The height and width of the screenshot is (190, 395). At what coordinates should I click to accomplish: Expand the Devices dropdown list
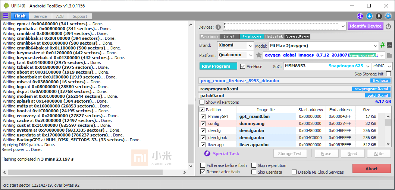point(343,26)
